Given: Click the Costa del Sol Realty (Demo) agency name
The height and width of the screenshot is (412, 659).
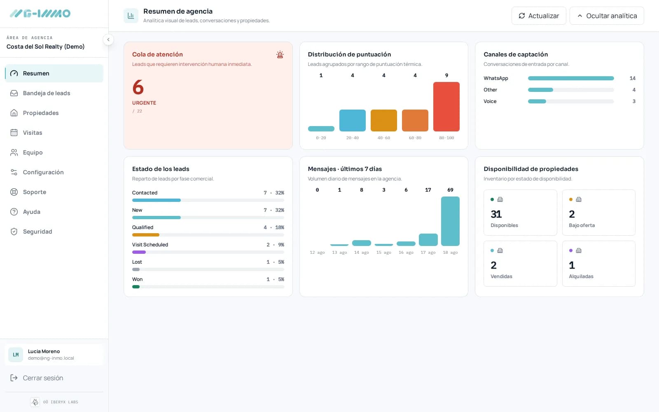Looking at the screenshot, I should coord(45,47).
